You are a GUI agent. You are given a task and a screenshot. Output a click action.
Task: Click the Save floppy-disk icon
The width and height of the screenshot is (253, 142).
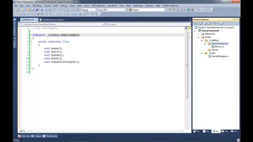pos(33,10)
